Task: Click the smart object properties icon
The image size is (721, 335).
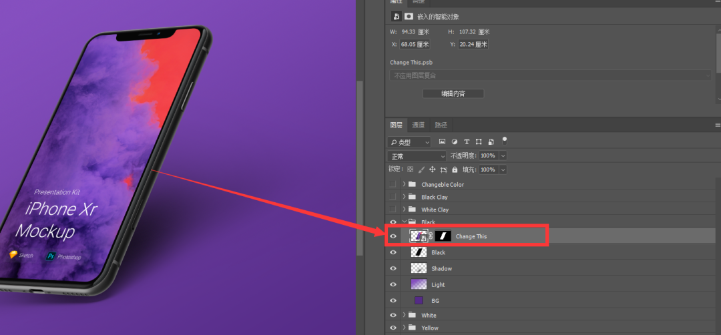Action: pyautogui.click(x=396, y=17)
